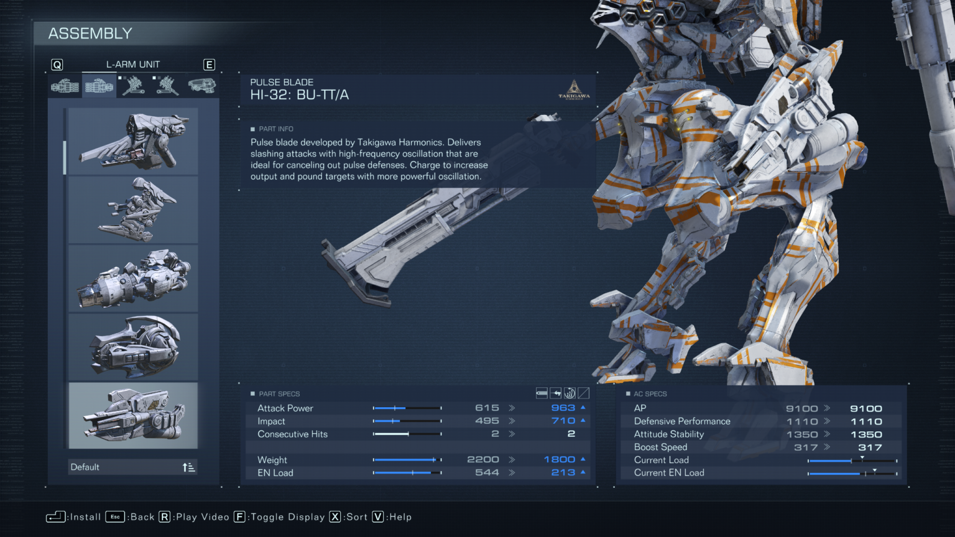Open the Default sort dropdown
This screenshot has width=955, height=537.
pos(132,466)
